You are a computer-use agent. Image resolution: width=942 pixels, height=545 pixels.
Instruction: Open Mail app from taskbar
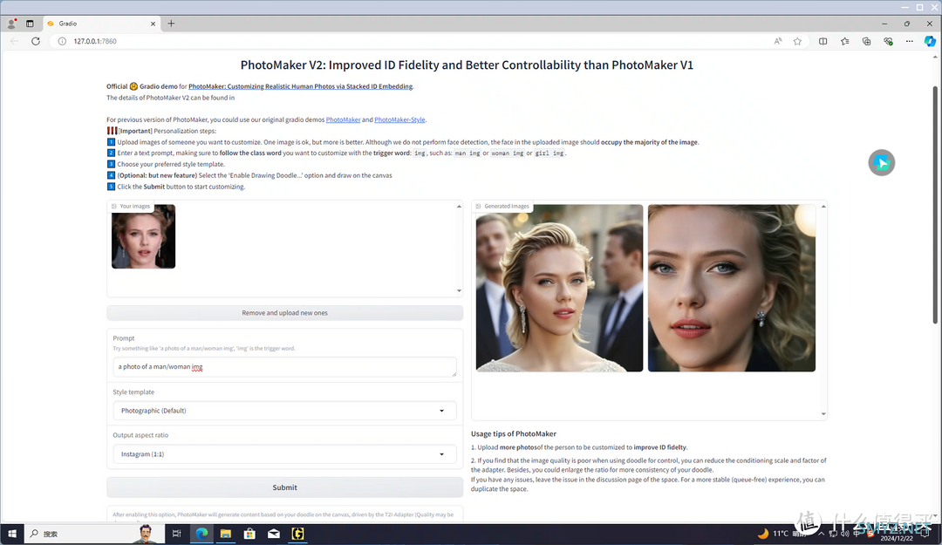[x=274, y=534]
